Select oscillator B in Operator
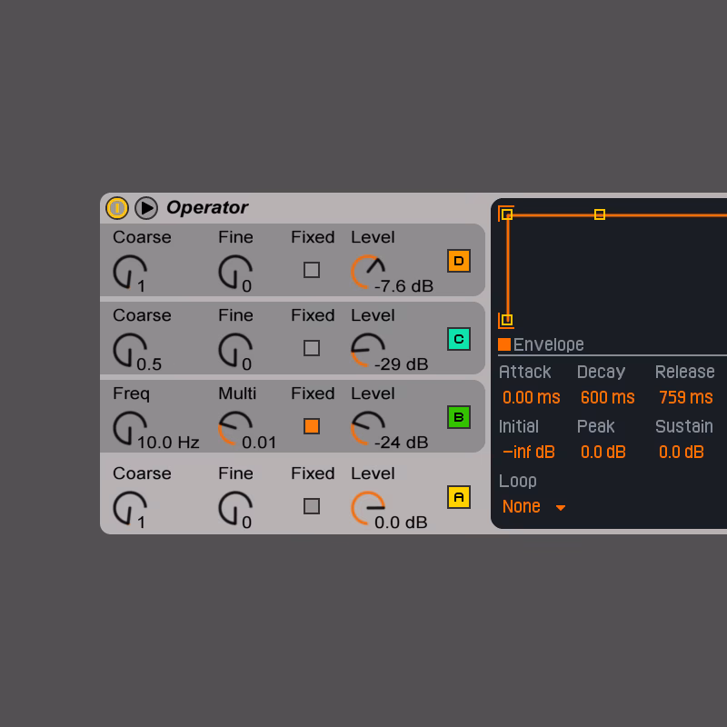The height and width of the screenshot is (727, 727). pyautogui.click(x=458, y=418)
